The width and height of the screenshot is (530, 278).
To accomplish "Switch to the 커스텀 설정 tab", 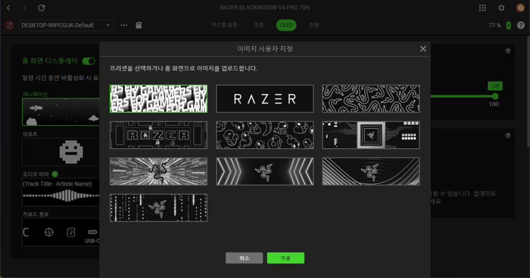I will 224,25.
